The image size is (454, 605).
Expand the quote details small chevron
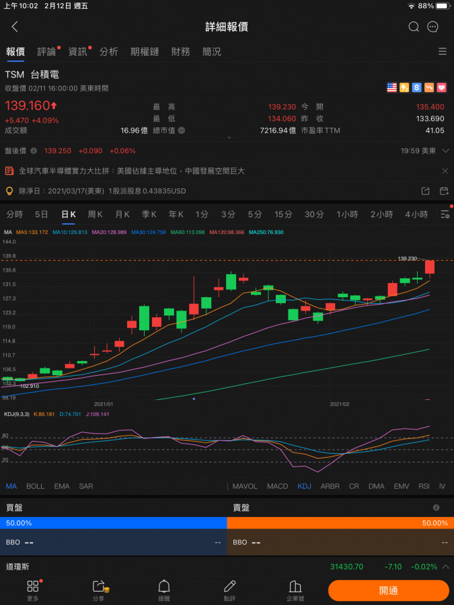229,137
